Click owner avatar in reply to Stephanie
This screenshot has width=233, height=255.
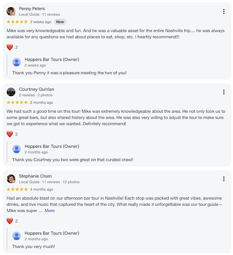17,236
